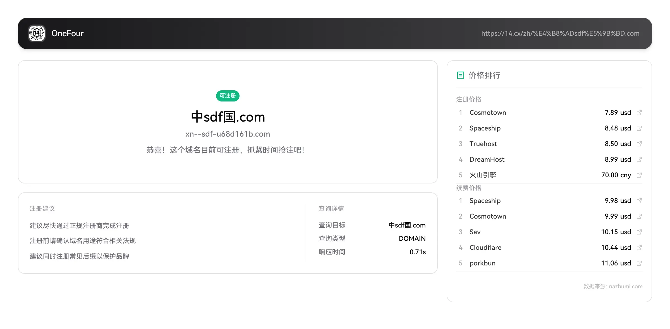Open external link for Truehost 8.50 usd

639,144
